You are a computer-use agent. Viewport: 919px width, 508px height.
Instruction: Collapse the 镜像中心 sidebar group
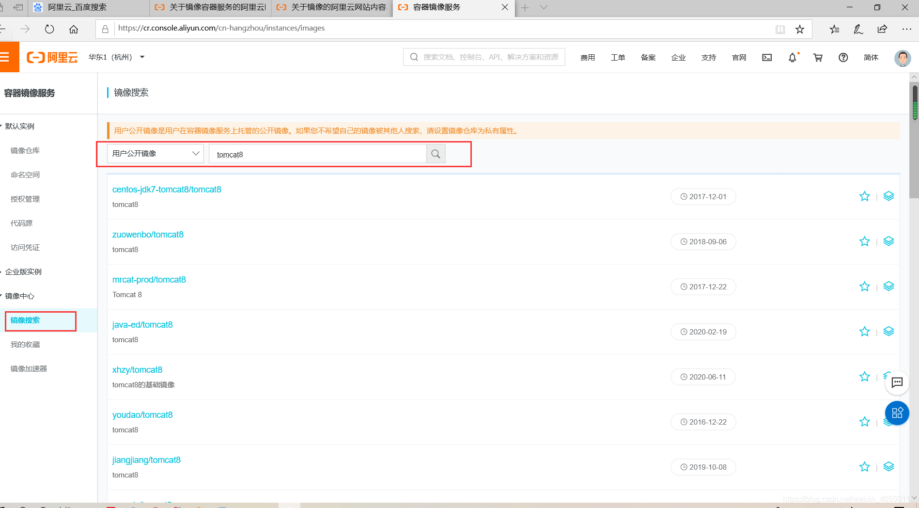(18, 296)
